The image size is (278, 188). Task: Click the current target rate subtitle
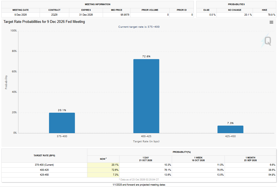[139, 27]
